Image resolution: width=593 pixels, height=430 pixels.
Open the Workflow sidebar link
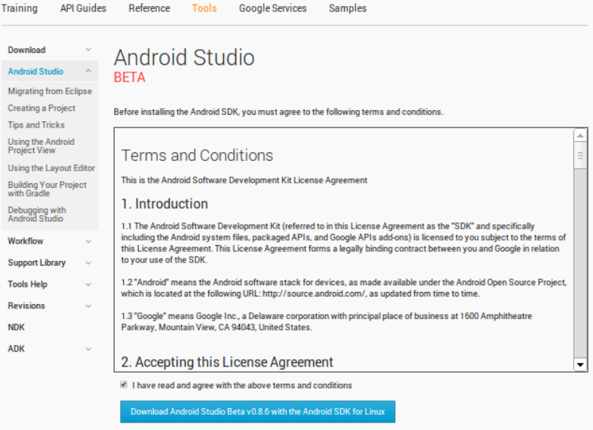pos(26,241)
